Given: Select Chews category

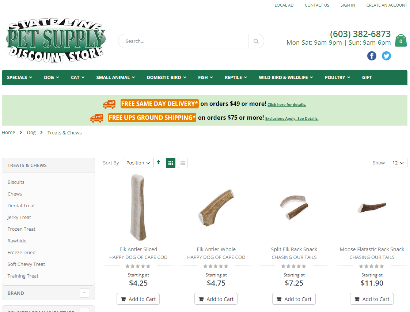Looking at the screenshot, I should point(15,194).
